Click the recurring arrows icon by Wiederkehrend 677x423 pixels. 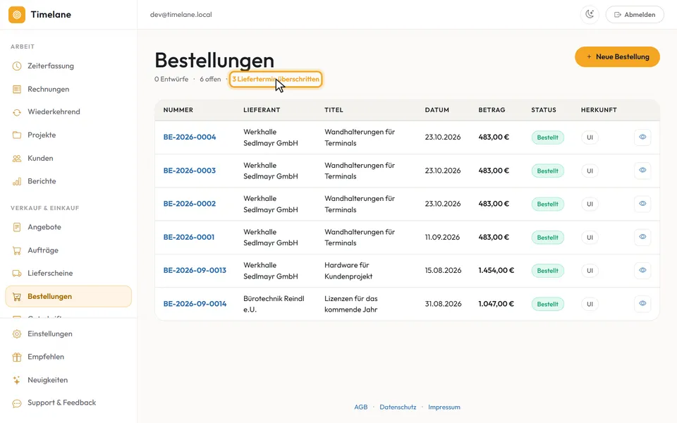17,112
